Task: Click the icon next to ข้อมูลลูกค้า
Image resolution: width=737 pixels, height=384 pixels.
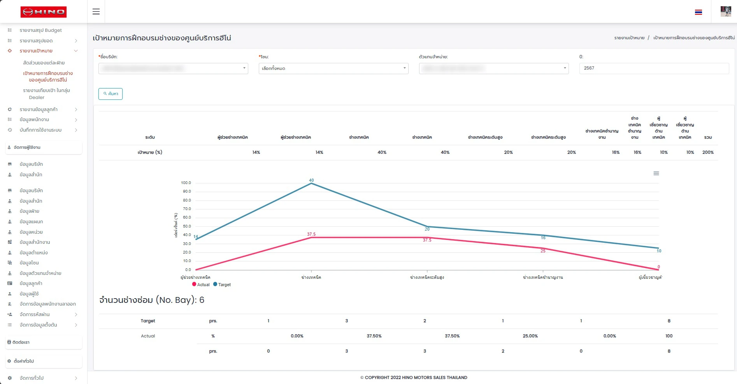Action: (10, 283)
